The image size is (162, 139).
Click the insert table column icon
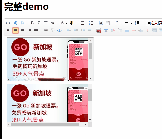pyautogui.click(x=141, y=30)
